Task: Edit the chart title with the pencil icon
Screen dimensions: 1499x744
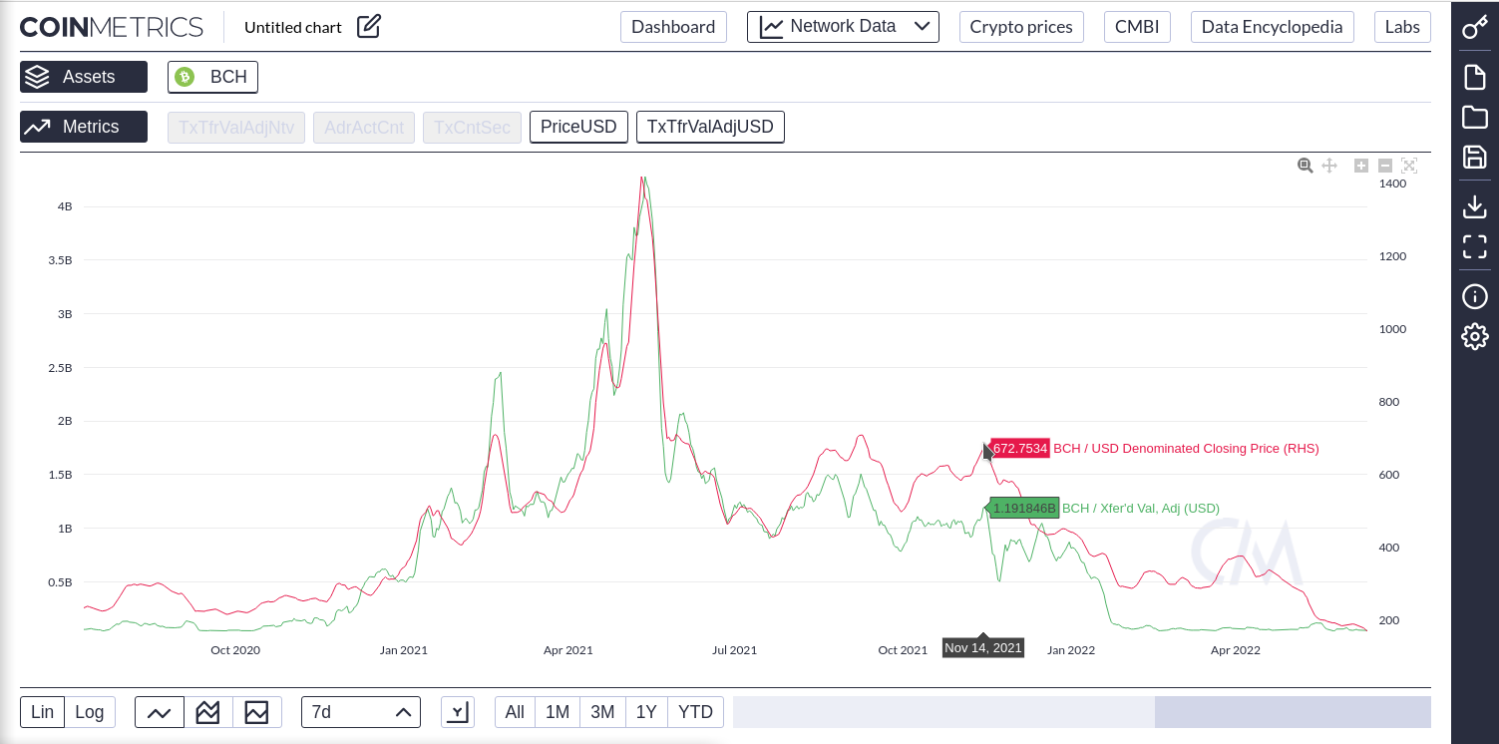Action: [x=369, y=27]
